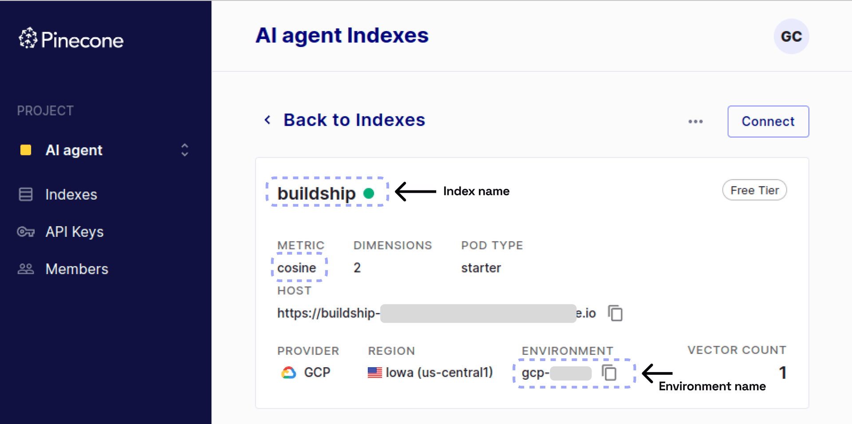Open the GC account avatar
852x424 pixels.
coord(791,37)
